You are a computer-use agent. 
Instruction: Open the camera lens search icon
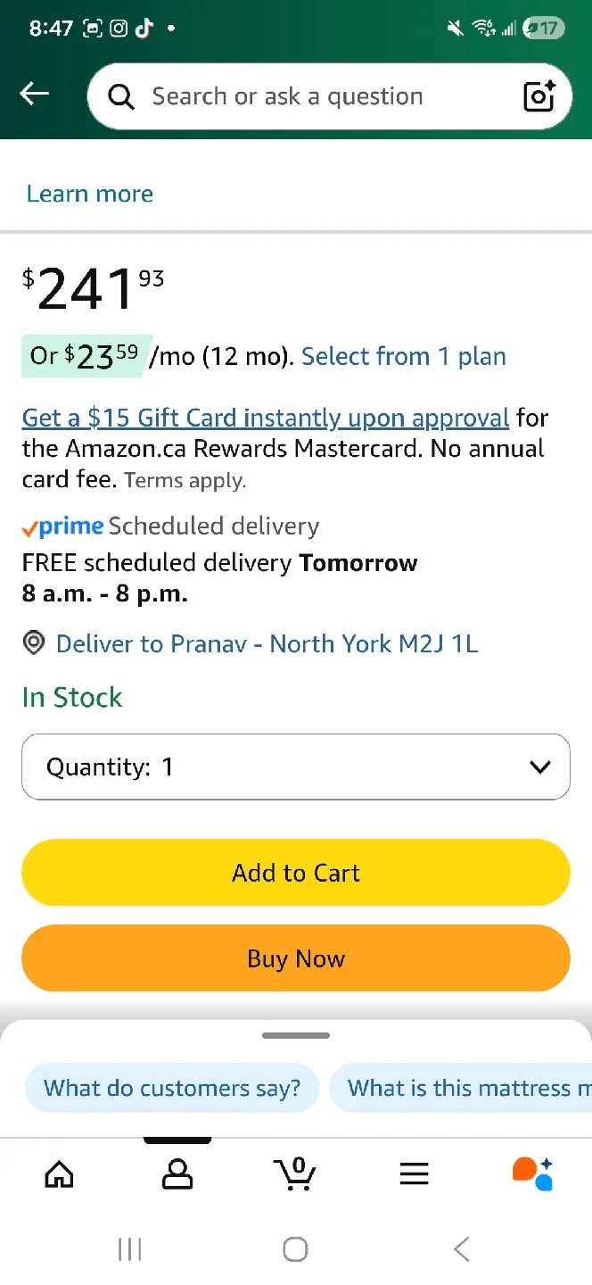click(539, 96)
